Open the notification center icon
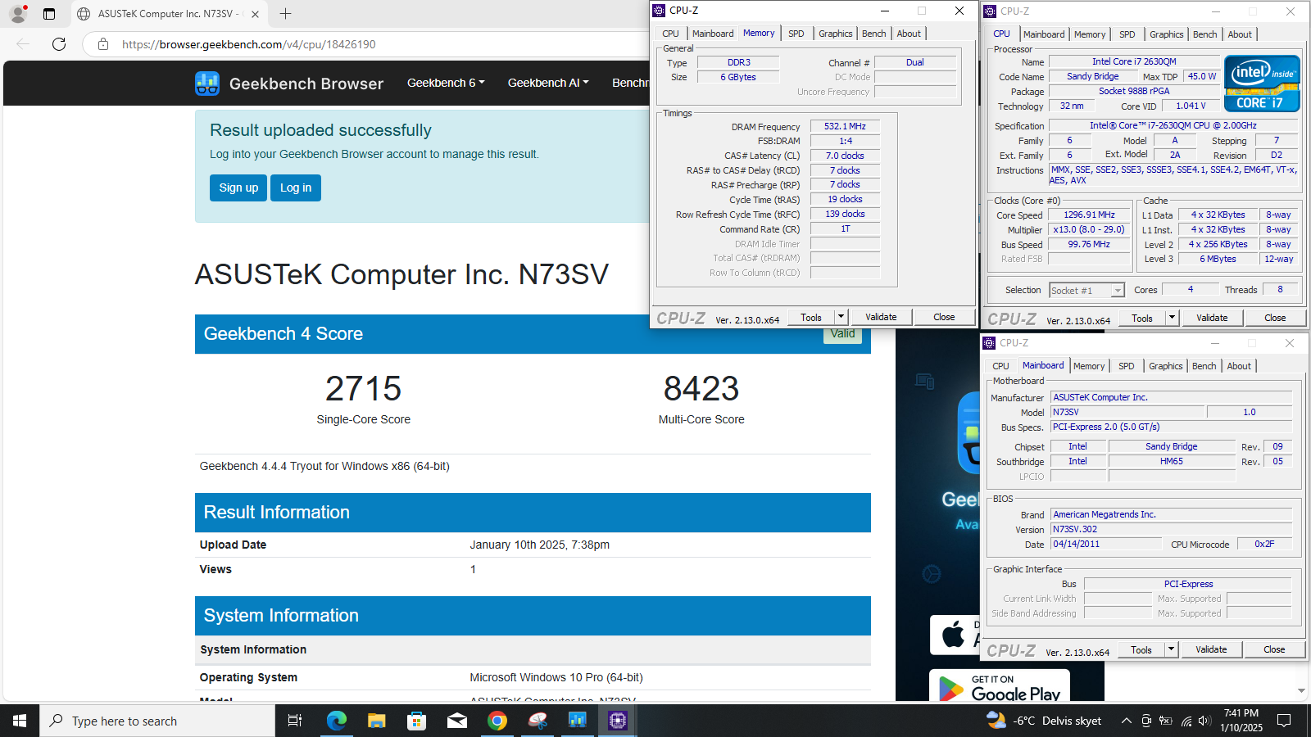This screenshot has height=737, width=1311. [1284, 721]
